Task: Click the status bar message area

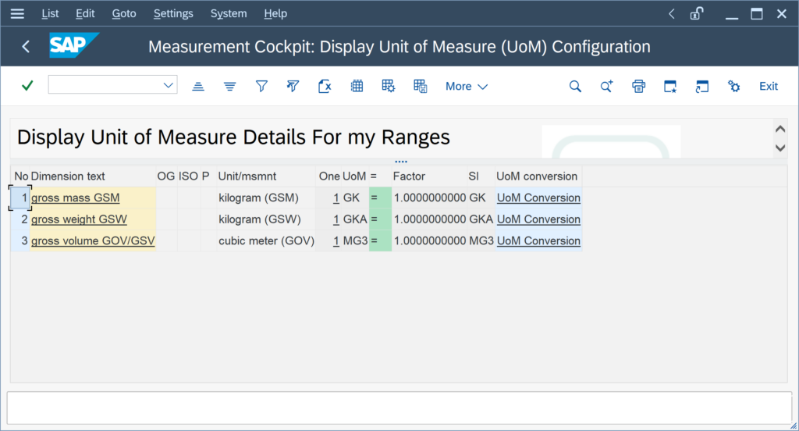Action: point(399,408)
